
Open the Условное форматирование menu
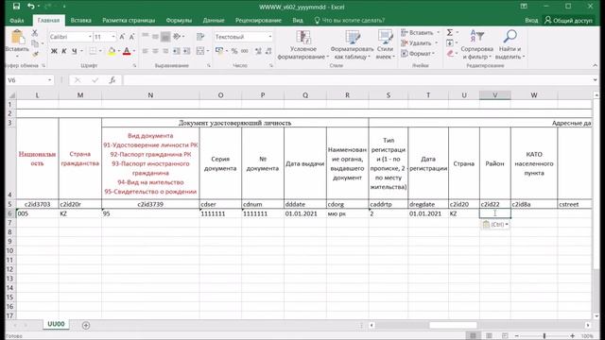[x=303, y=44]
